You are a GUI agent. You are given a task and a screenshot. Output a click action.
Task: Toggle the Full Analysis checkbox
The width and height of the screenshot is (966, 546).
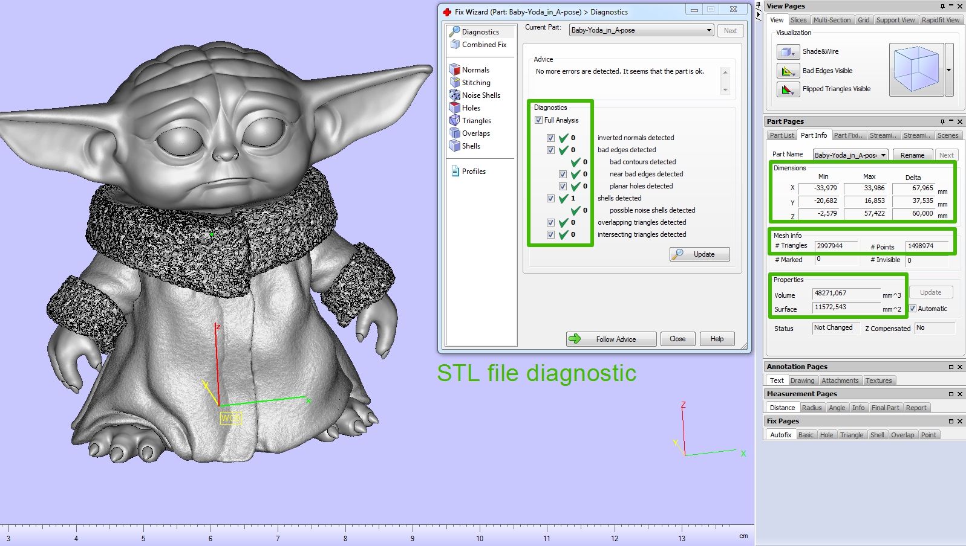click(x=538, y=120)
